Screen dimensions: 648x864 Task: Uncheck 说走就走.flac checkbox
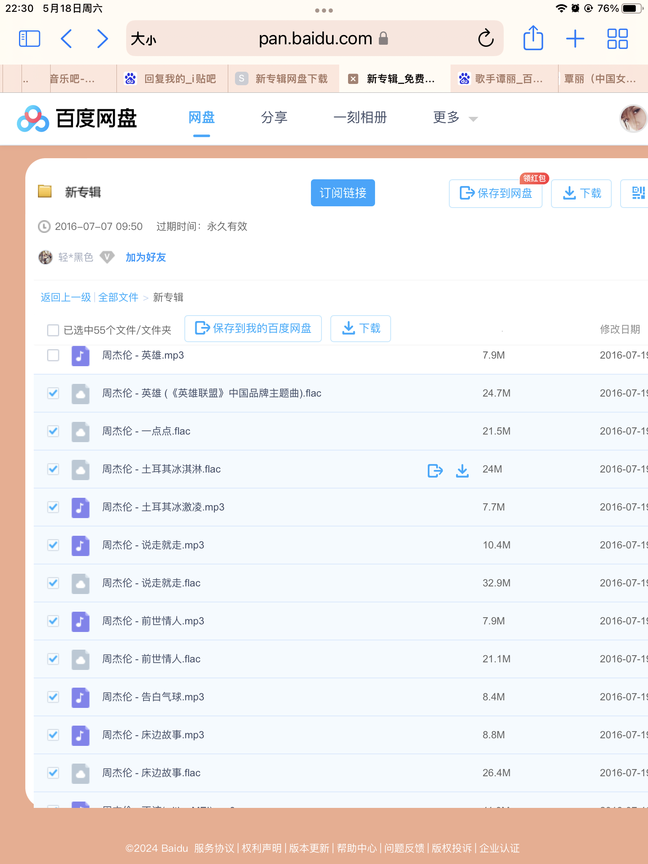coord(53,583)
